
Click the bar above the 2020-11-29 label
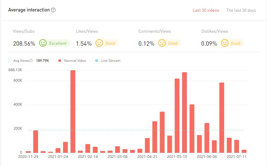coord(28,152)
